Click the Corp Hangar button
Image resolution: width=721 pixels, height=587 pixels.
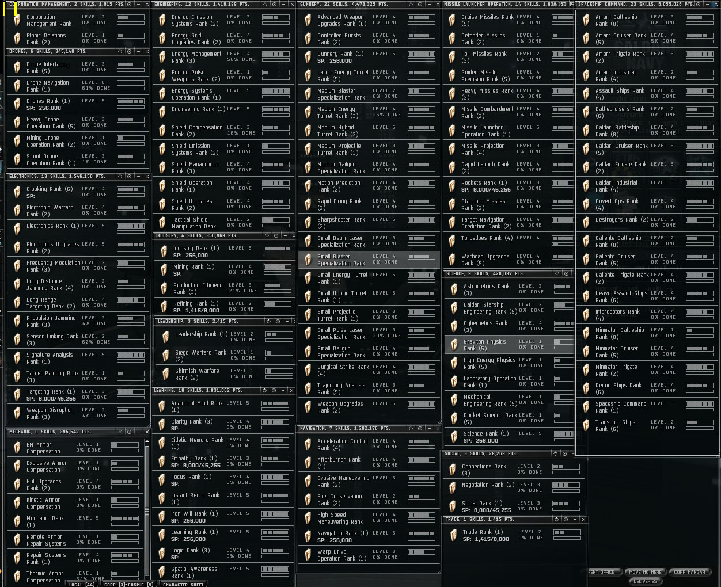coord(690,572)
